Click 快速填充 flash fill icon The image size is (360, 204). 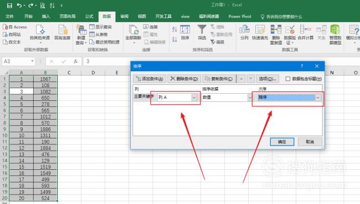tap(260, 33)
